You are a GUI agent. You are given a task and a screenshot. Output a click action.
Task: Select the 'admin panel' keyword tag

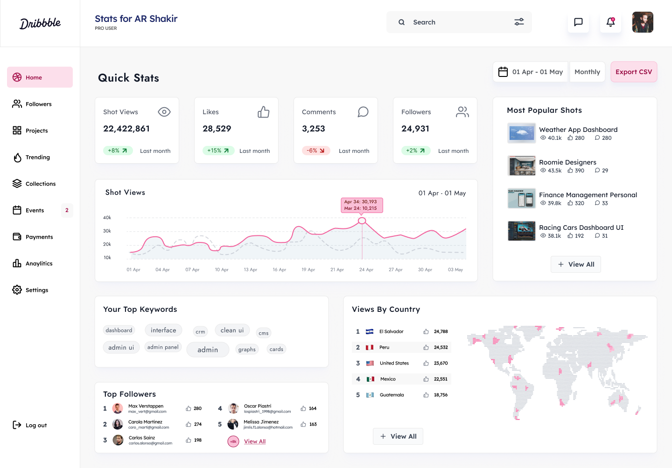163,347
